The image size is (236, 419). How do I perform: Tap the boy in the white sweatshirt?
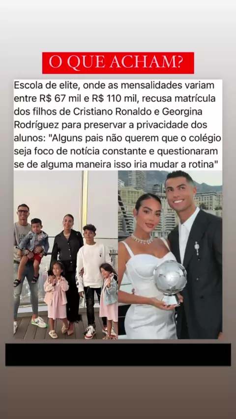(x=91, y=281)
